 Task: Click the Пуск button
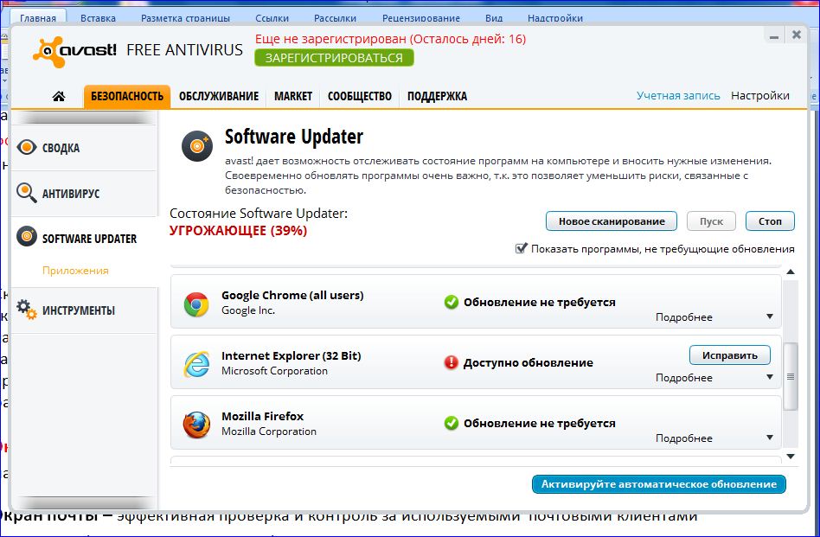tap(711, 221)
